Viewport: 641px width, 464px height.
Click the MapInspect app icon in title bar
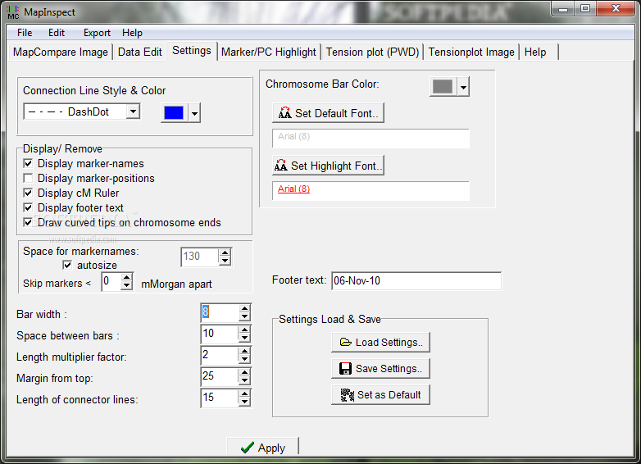pos(13,11)
